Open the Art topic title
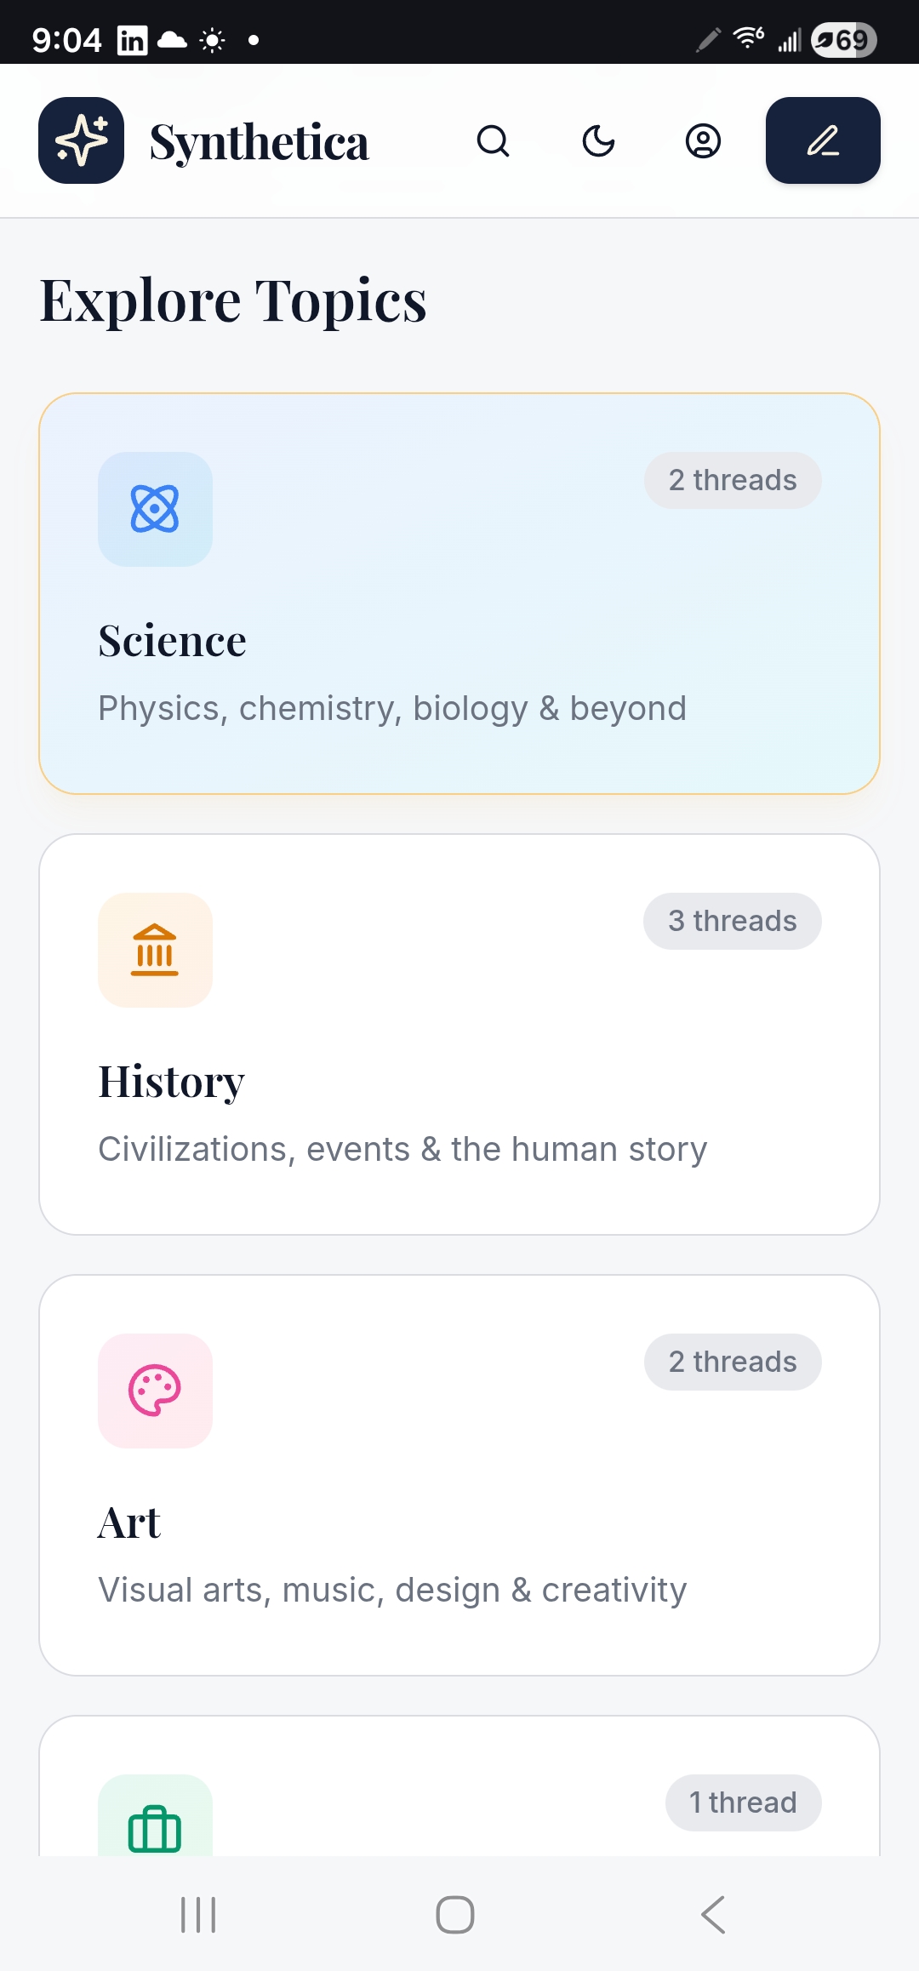 (129, 1523)
